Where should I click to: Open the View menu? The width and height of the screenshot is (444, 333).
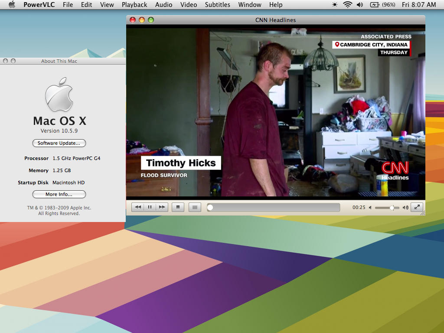[107, 4]
